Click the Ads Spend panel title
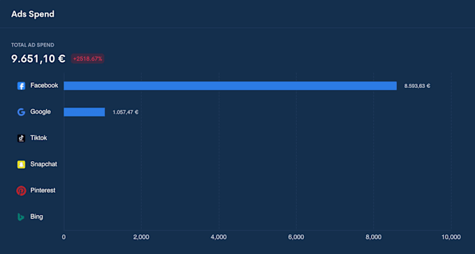This screenshot has height=254, width=475. click(x=33, y=14)
